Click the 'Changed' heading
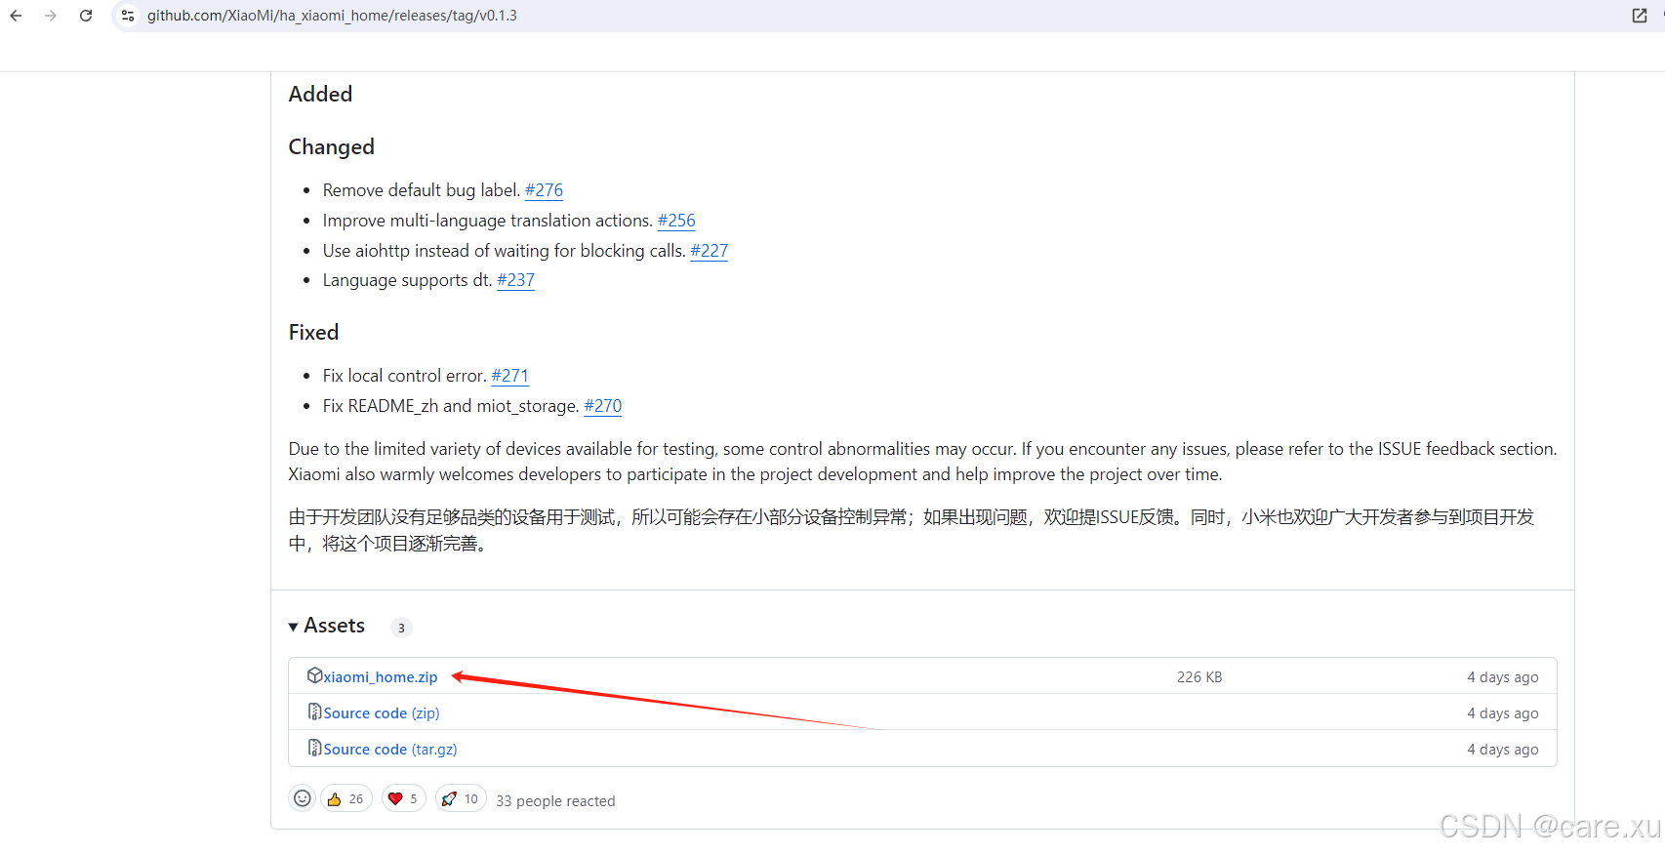 coord(331,147)
